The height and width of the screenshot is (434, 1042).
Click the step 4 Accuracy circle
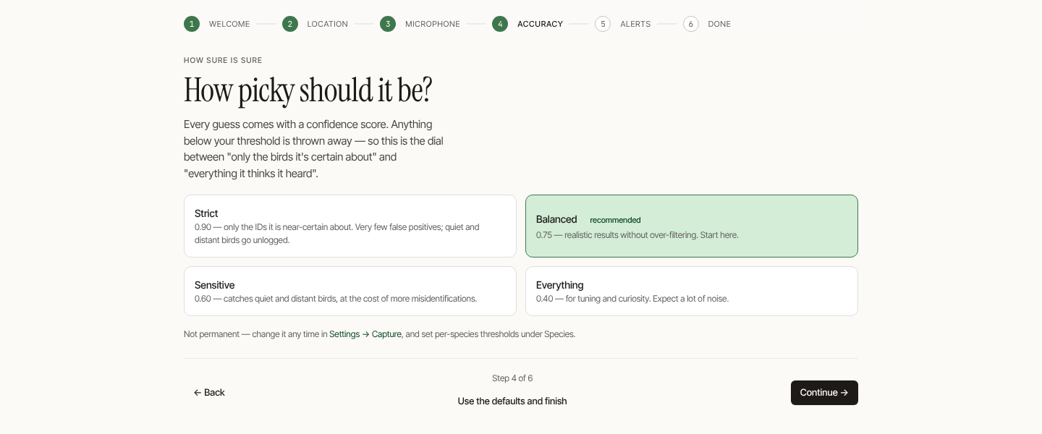[500, 24]
